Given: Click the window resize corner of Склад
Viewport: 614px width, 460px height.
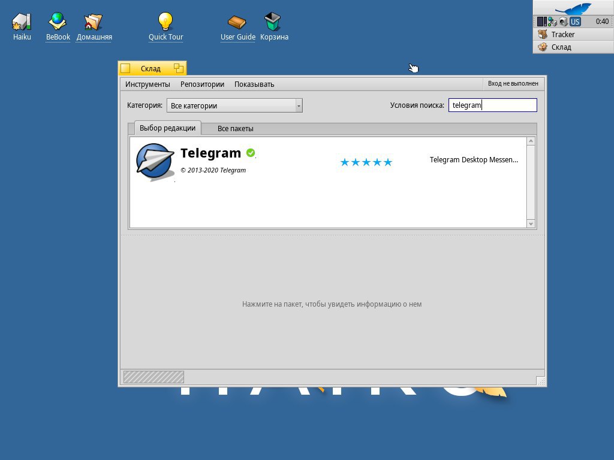Looking at the screenshot, I should point(540,381).
